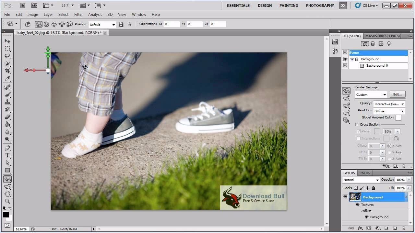
Task: Select the History Brush tool
Action: pyautogui.click(x=7, y=109)
